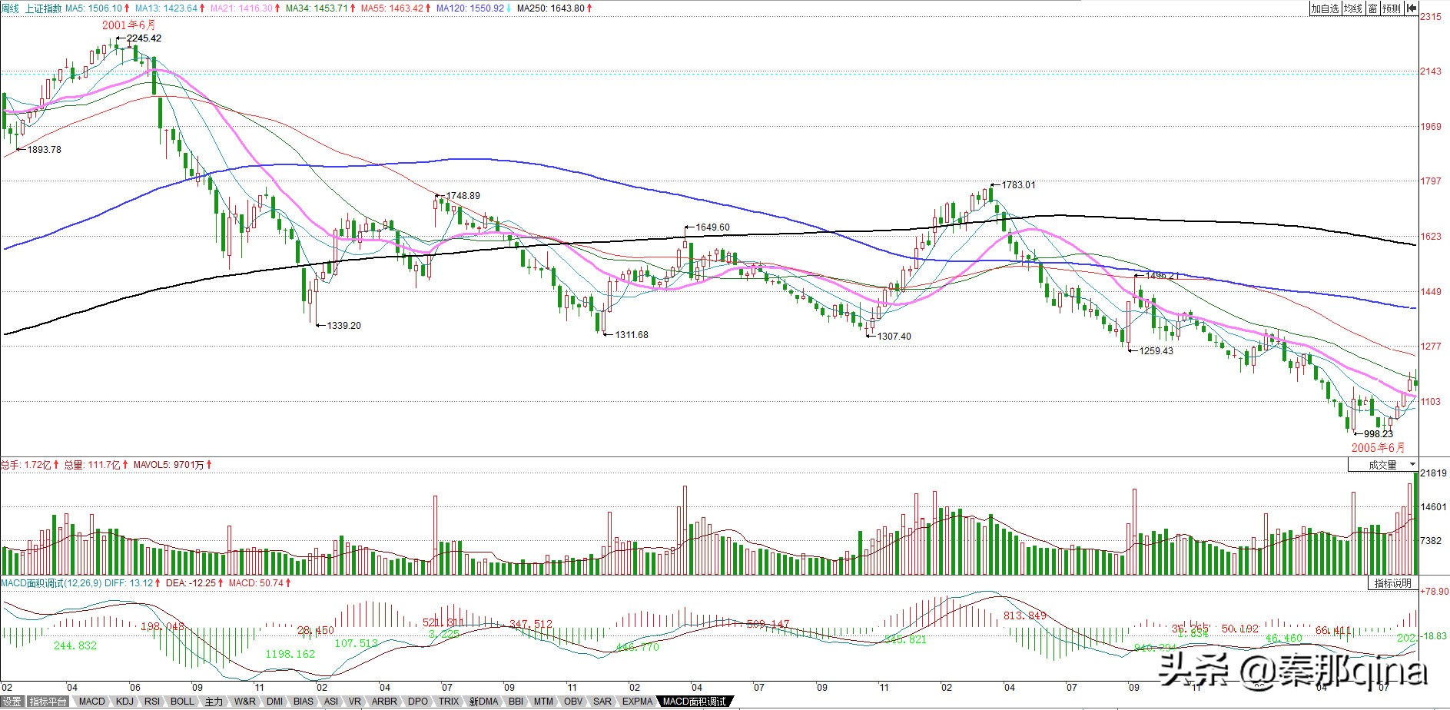Click the MACD面积调试(12,26,9) indicator title

coord(51,583)
